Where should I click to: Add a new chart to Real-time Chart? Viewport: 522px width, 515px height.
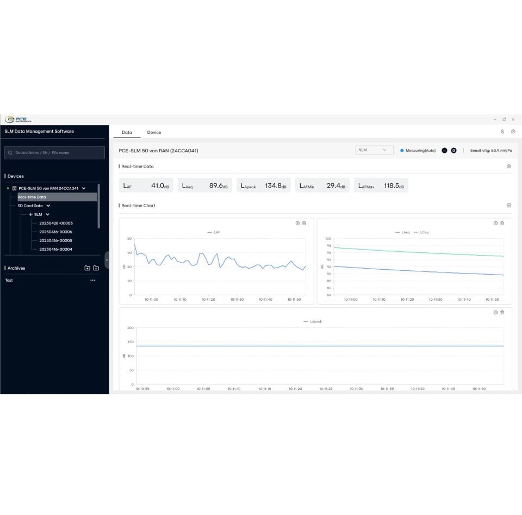pos(508,206)
